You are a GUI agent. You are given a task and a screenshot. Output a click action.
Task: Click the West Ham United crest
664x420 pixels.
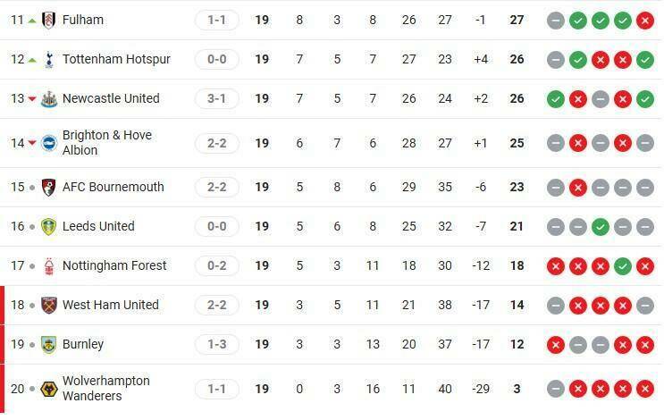point(48,305)
